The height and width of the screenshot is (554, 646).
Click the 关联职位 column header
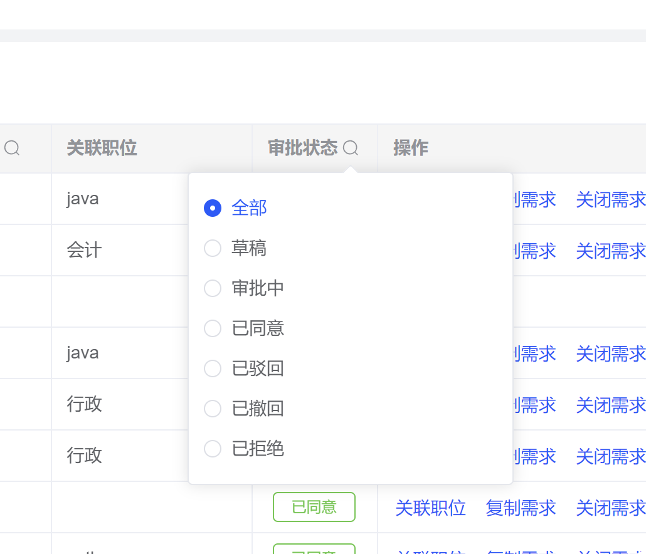click(102, 148)
